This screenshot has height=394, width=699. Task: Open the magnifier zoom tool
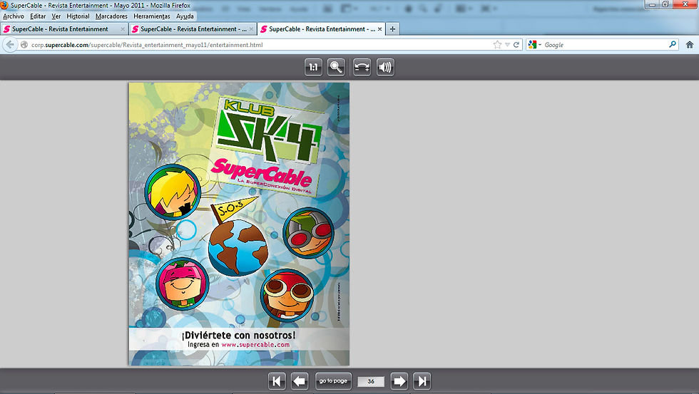coord(336,67)
